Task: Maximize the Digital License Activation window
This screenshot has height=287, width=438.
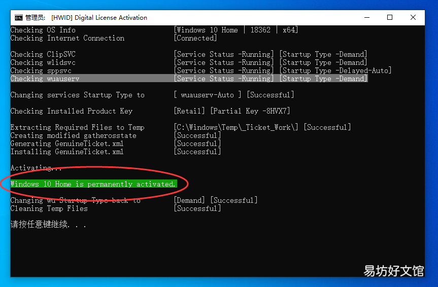Action: [x=390, y=17]
